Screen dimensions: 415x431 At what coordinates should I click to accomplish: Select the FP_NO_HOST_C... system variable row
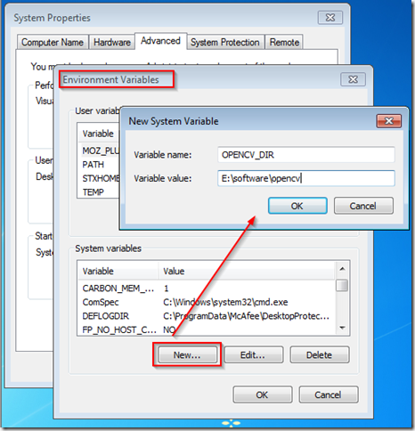(207, 329)
